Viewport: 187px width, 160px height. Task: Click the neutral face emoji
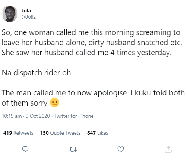tap(54, 103)
